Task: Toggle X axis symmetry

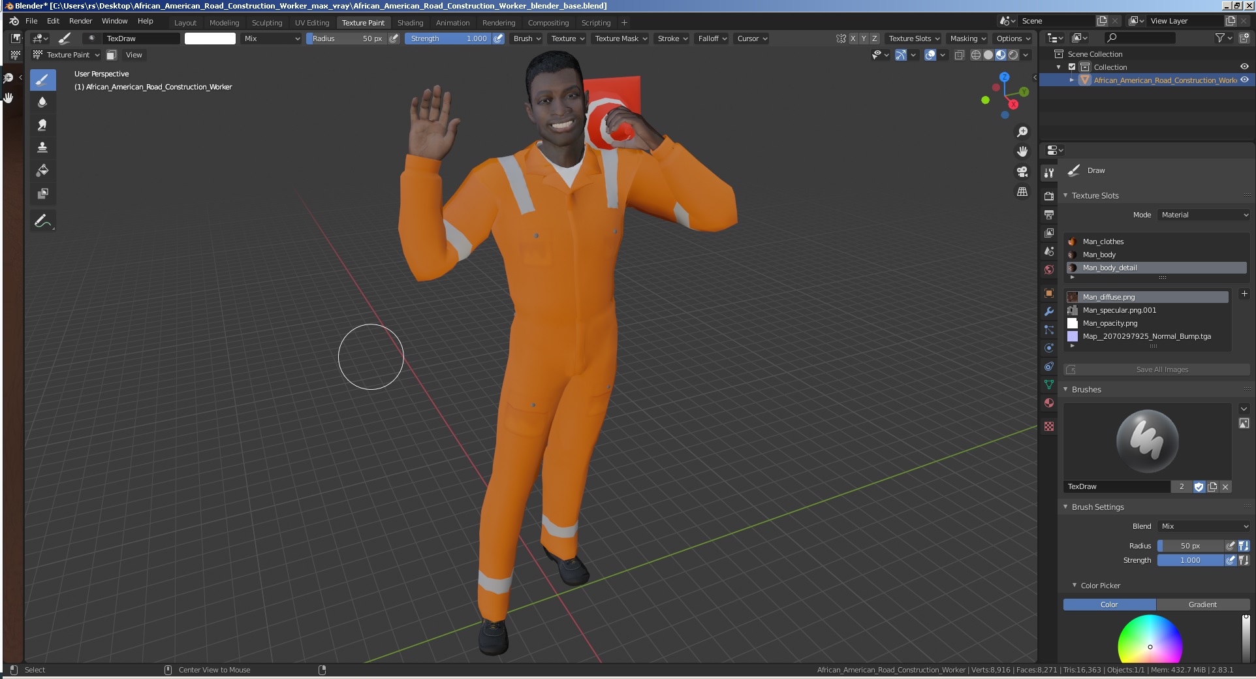Action: (853, 39)
